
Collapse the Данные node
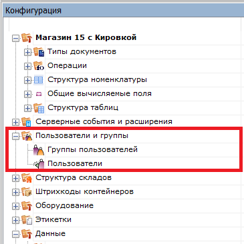pos(15,234)
